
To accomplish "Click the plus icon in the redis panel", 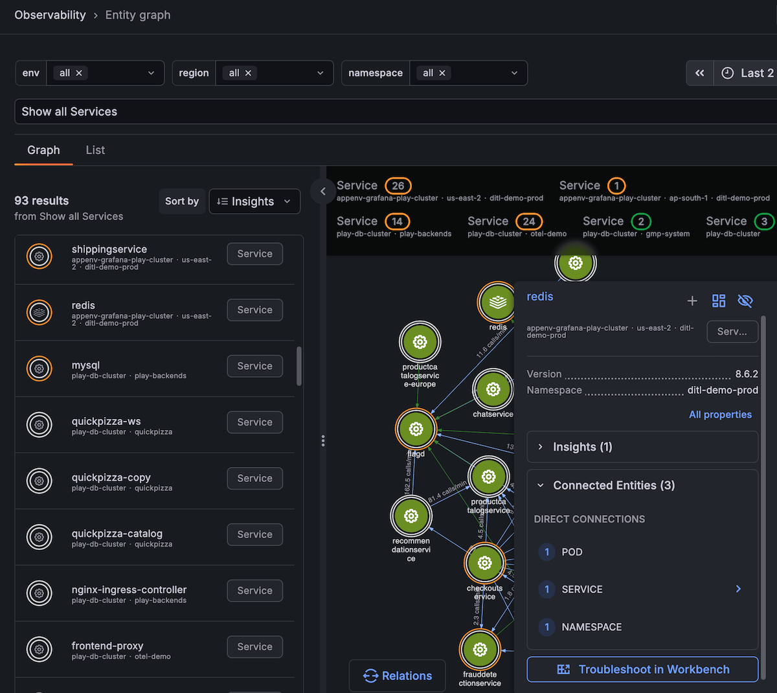I will (692, 301).
